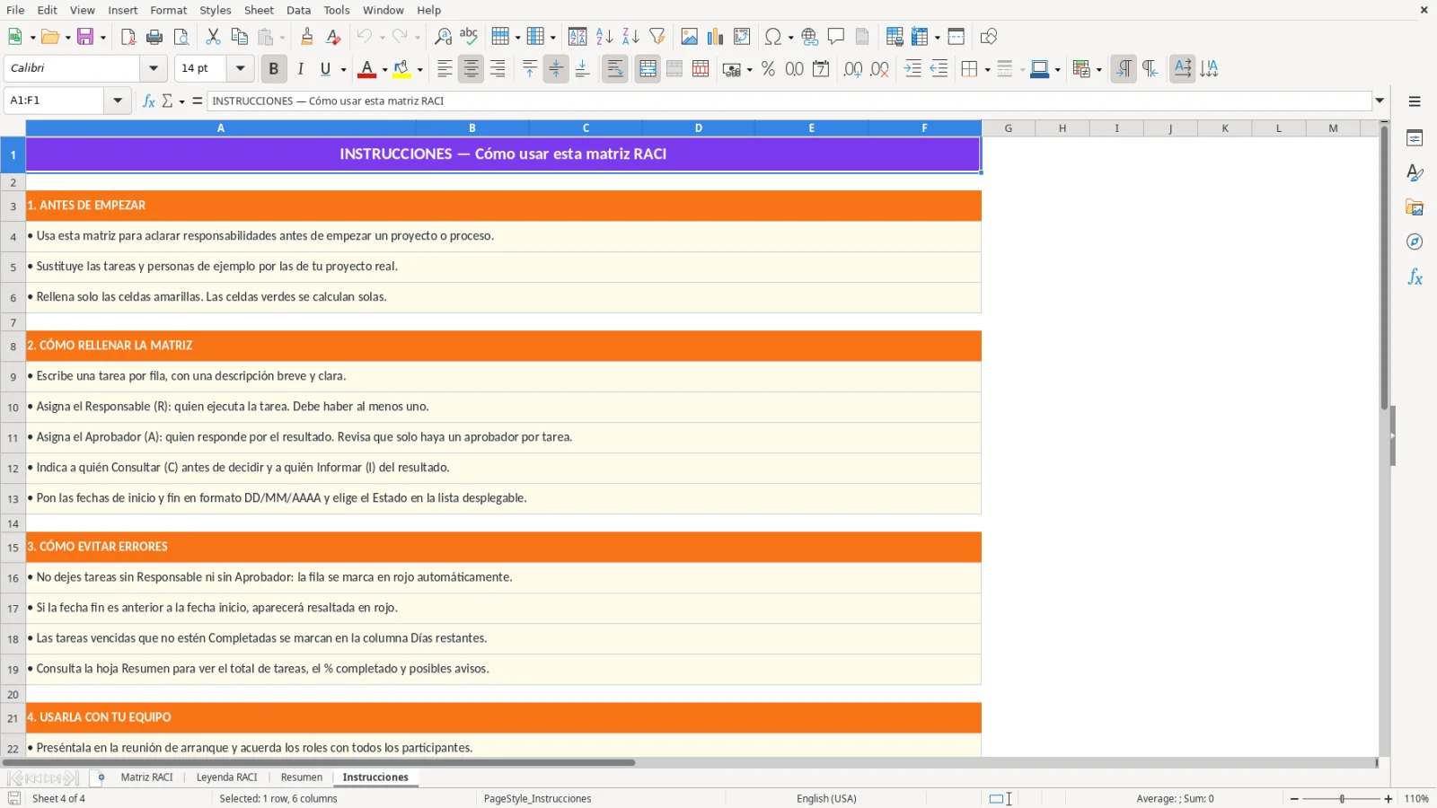Click the Spelling check icon
The image size is (1437, 808).
(x=469, y=37)
